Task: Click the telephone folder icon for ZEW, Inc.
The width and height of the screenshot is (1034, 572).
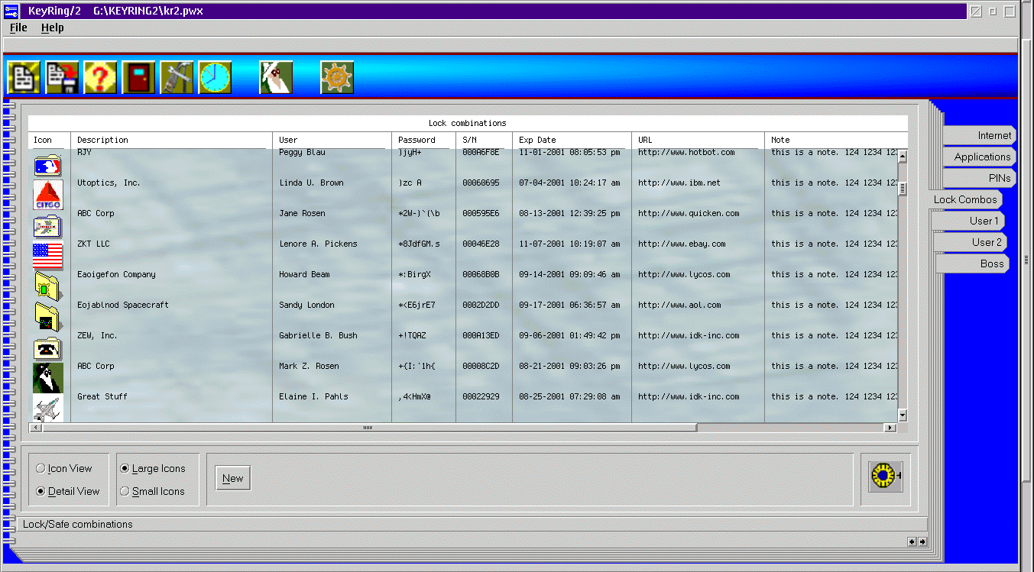Action: [x=47, y=347]
